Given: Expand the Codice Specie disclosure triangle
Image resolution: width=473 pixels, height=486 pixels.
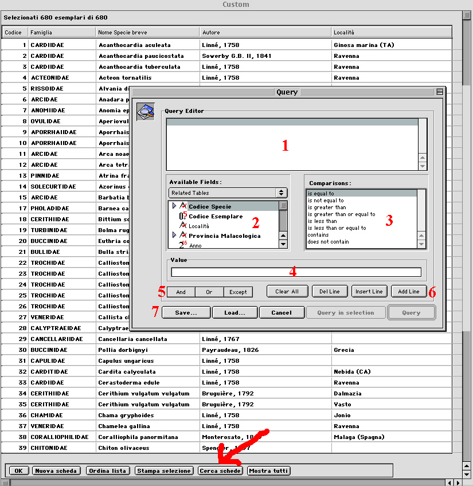Looking at the screenshot, I should (174, 206).
